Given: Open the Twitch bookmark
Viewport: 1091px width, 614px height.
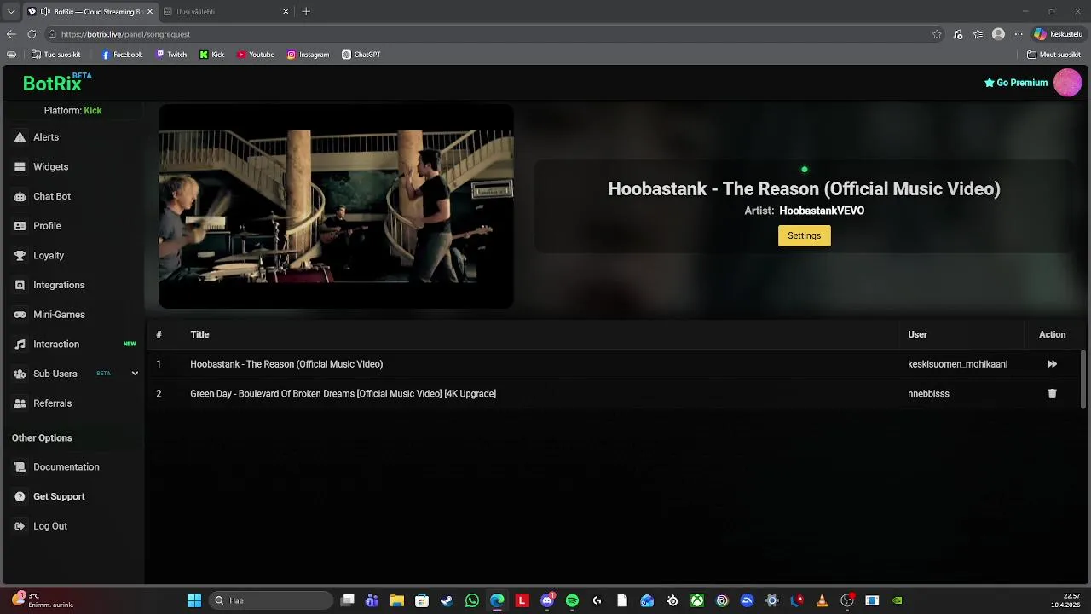Looking at the screenshot, I should 171,55.
